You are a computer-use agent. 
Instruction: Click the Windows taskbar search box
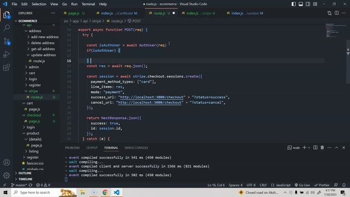44,192
